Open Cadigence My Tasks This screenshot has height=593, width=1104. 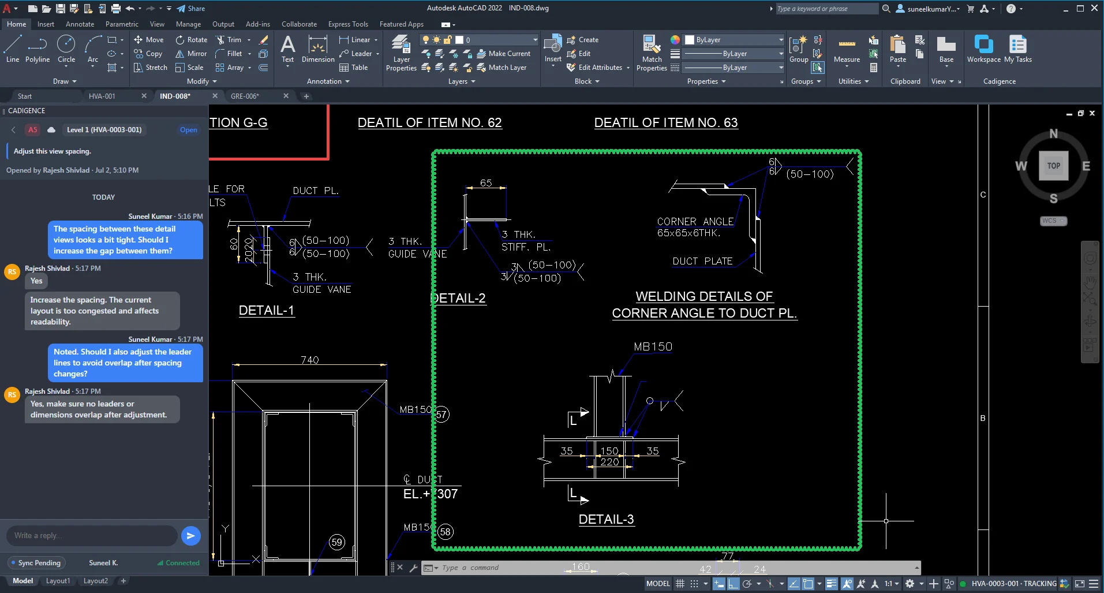pos(1018,49)
